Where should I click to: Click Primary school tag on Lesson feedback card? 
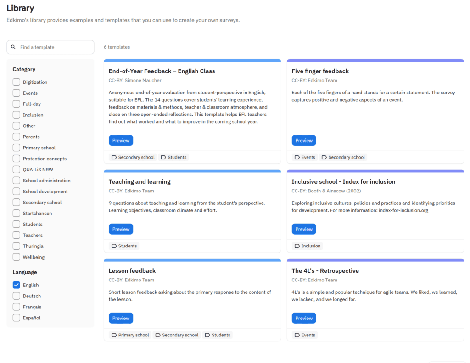coord(130,335)
